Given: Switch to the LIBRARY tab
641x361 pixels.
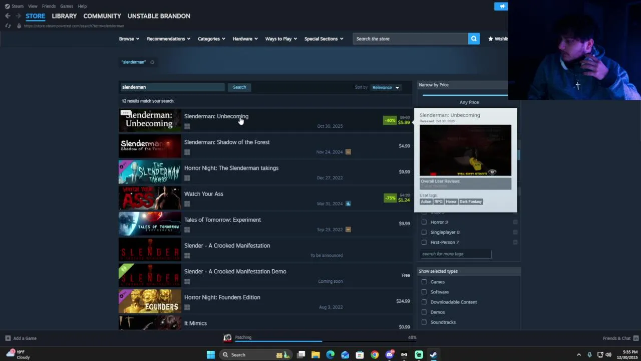Looking at the screenshot, I should point(64,16).
